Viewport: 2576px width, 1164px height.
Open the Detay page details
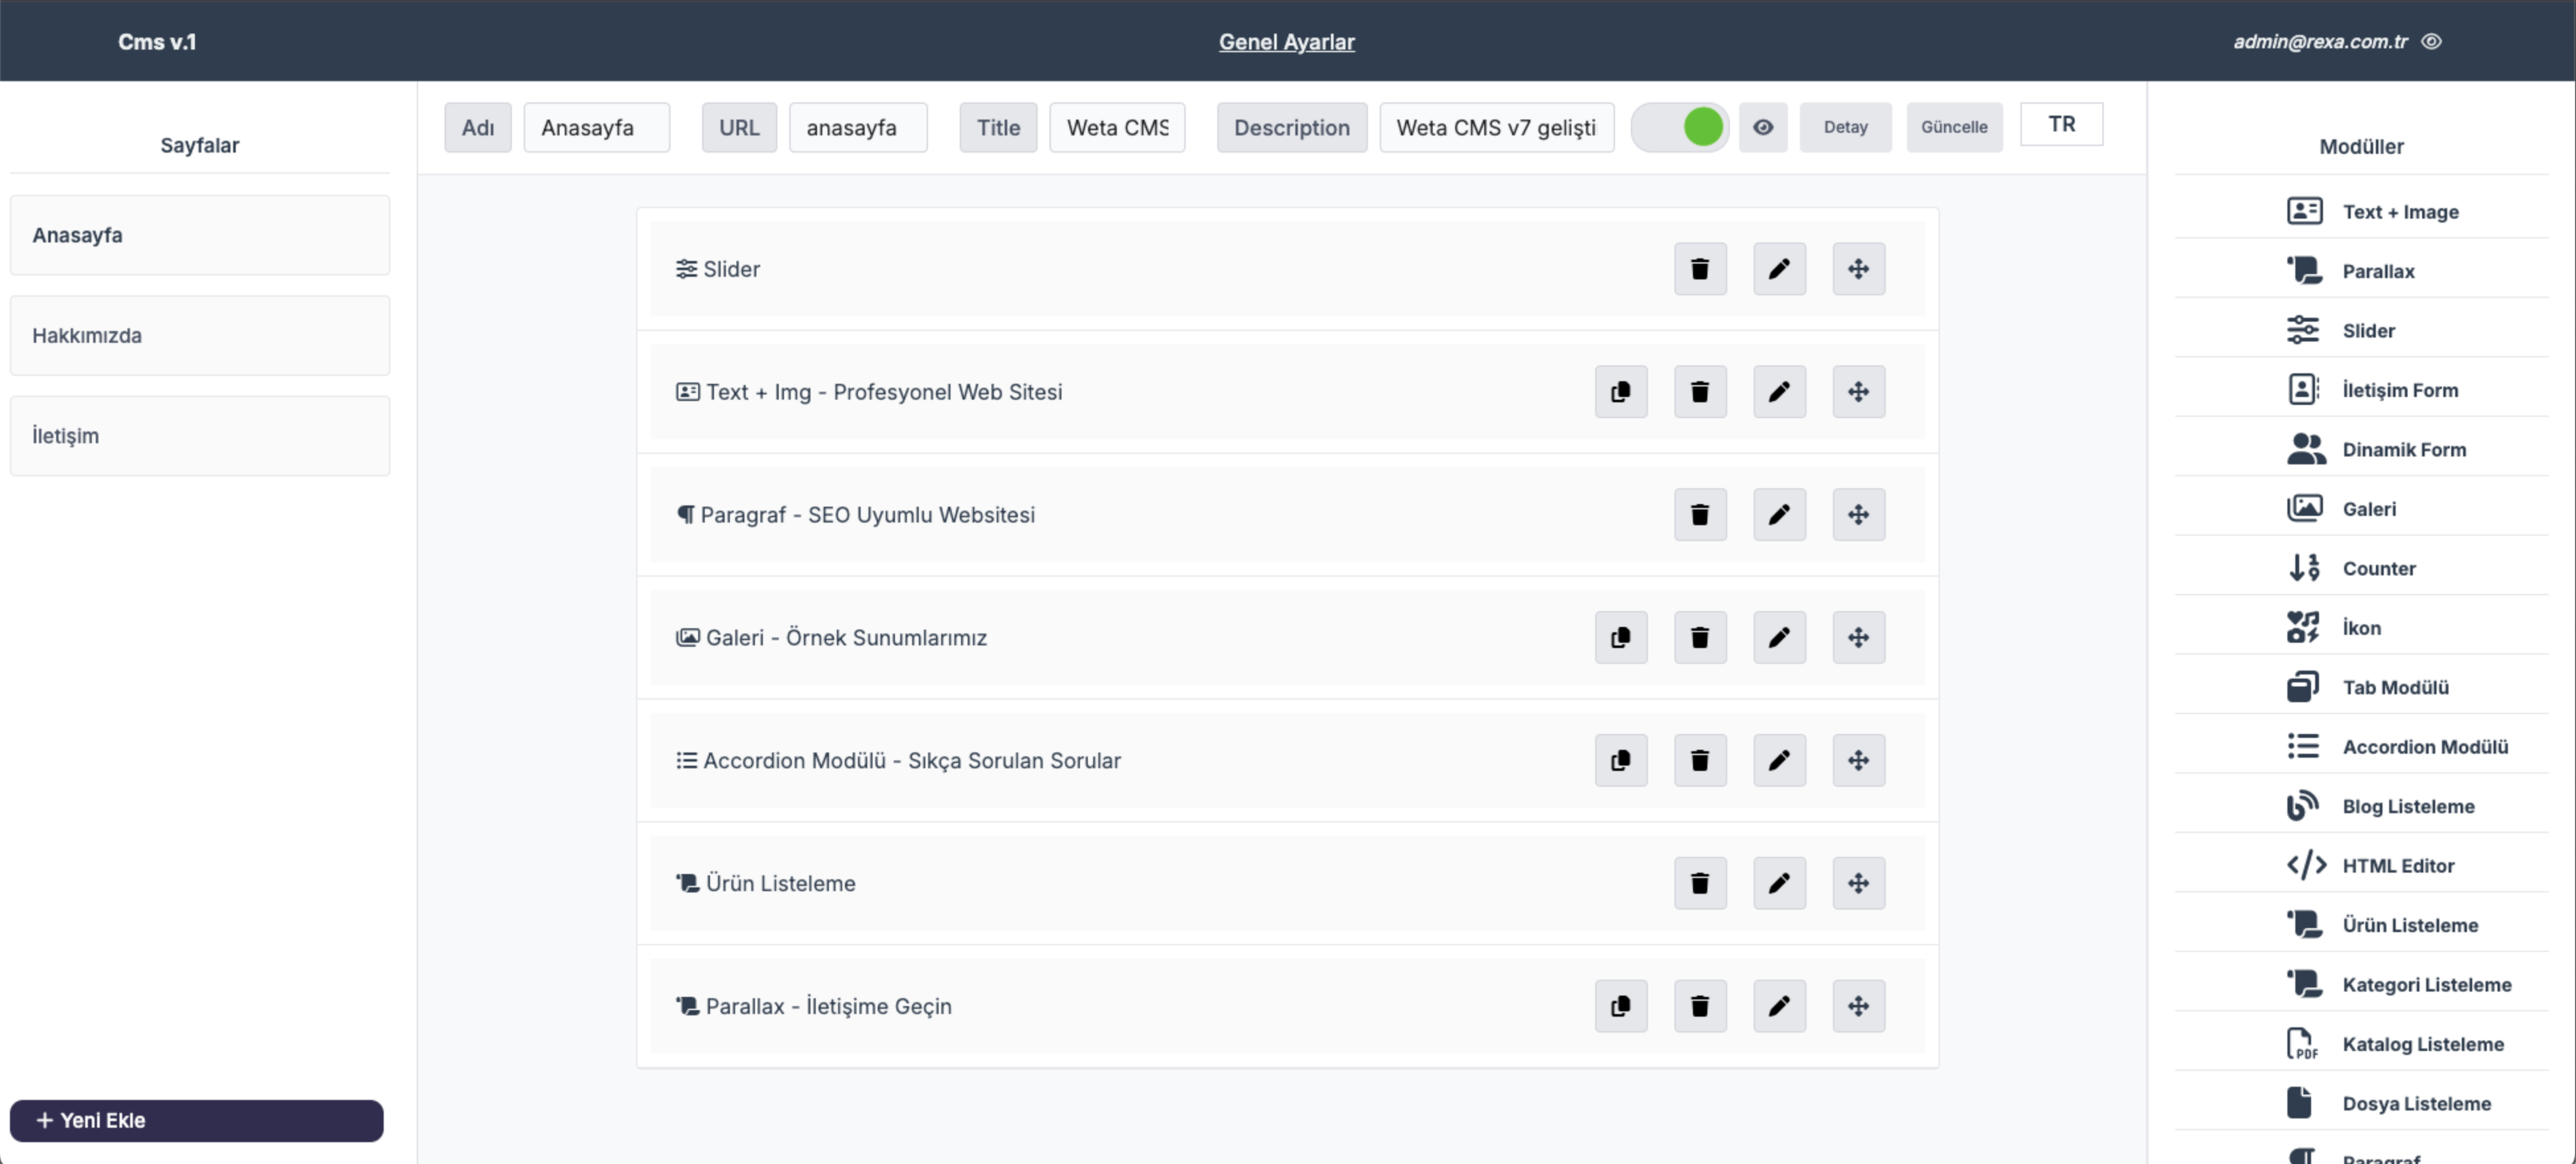[x=1845, y=127]
